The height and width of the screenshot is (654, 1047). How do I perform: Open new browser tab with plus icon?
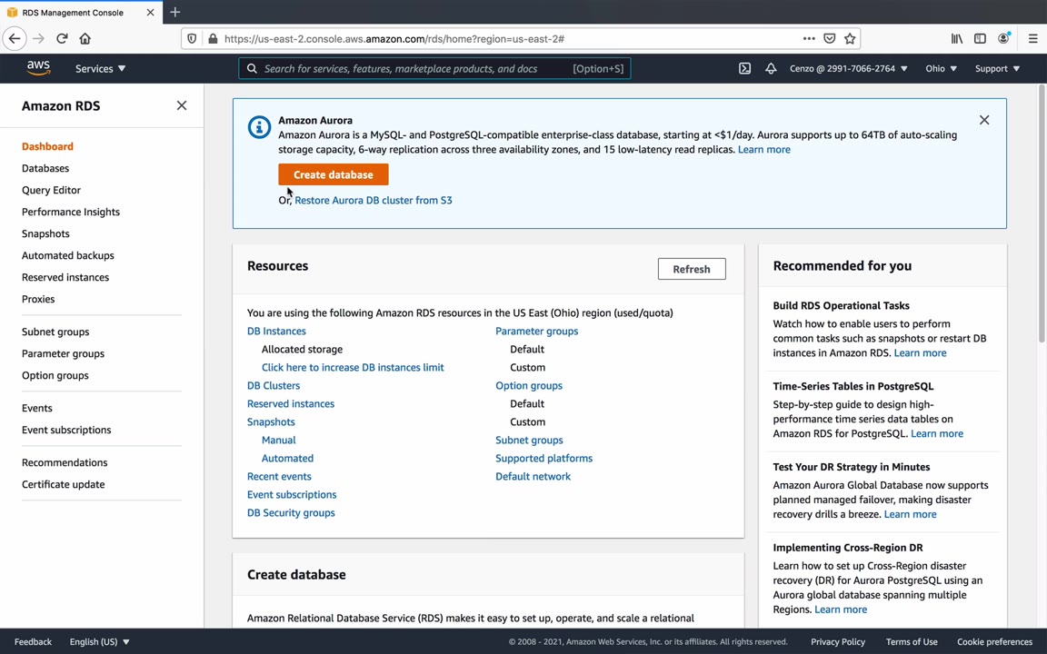coord(175,12)
